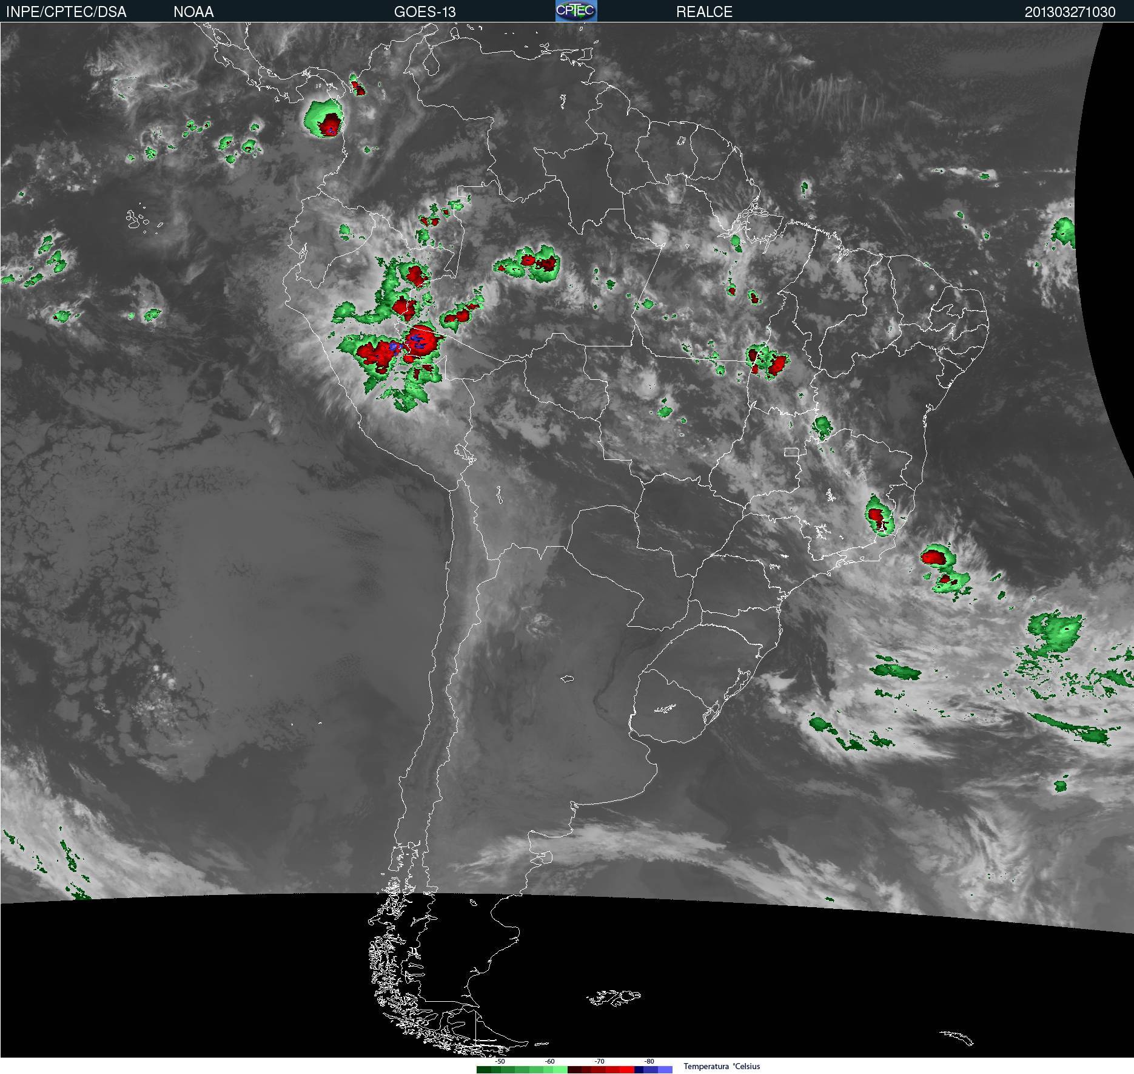Click the -60 legend tick label
The image size is (1134, 1074).
click(549, 1061)
